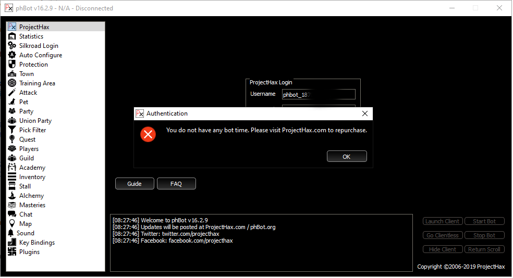This screenshot has height=278, width=513.
Task: Click the Sound bell icon
Action: (x=11, y=233)
